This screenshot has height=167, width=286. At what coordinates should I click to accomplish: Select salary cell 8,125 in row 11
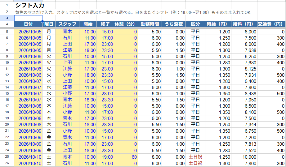point(244,69)
